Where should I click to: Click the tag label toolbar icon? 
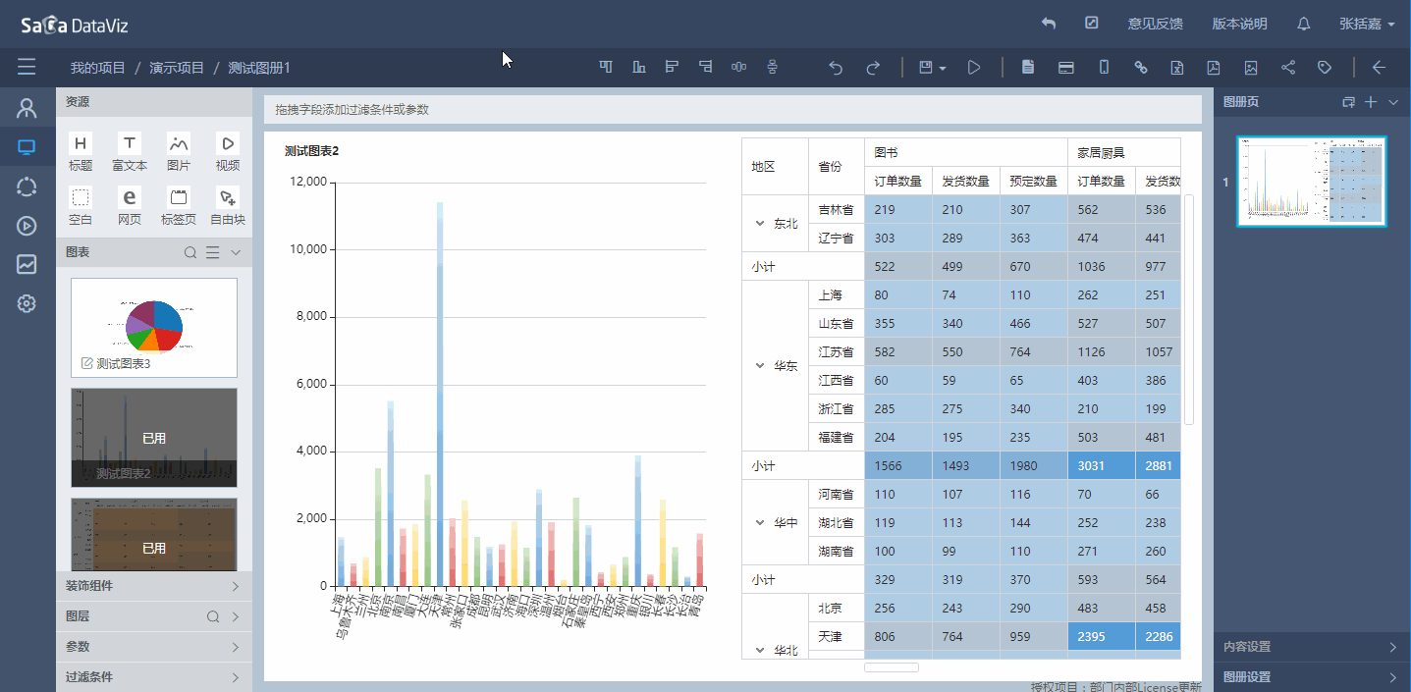pos(1325,68)
